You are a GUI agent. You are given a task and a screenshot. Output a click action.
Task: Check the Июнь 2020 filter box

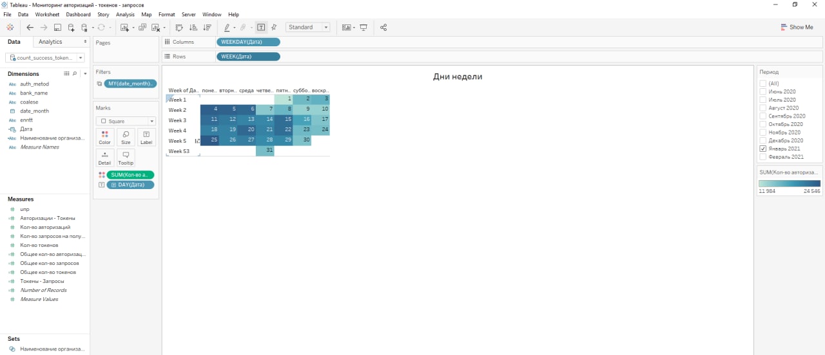[763, 92]
